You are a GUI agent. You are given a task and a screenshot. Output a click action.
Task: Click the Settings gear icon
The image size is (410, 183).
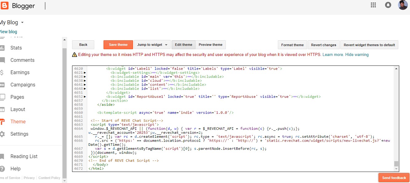2,134
